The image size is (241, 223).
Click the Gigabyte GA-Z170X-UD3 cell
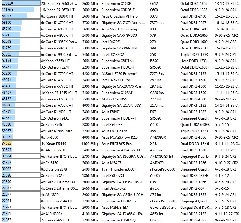[x=121, y=105]
